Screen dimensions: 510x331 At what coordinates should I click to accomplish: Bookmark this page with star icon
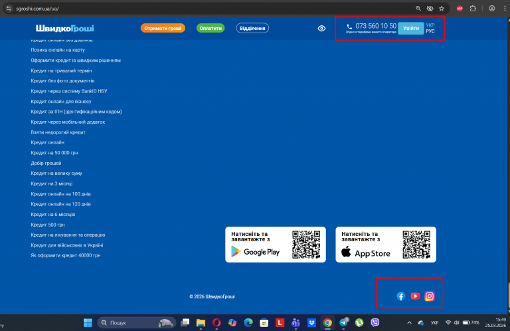[442, 9]
